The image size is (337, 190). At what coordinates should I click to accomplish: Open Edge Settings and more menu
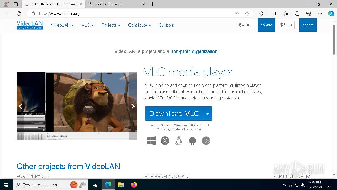(320, 13)
